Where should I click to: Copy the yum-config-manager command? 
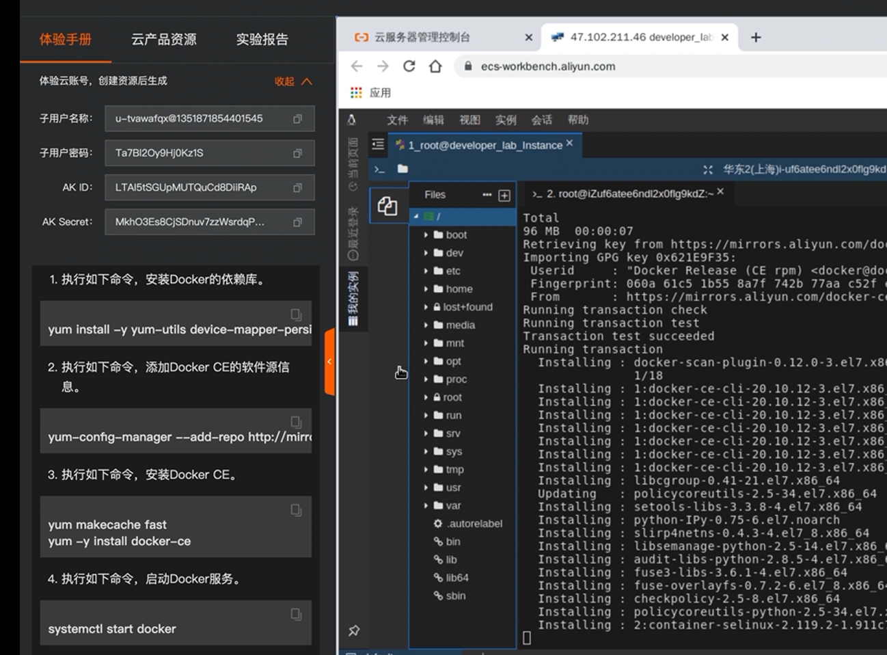pyautogui.click(x=296, y=422)
